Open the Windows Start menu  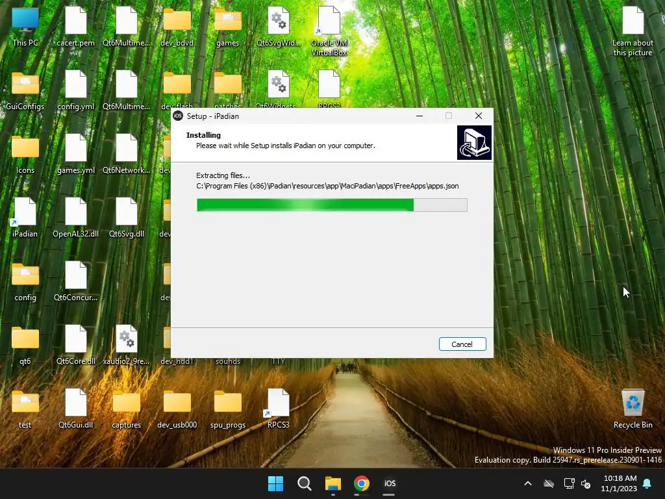(x=275, y=483)
